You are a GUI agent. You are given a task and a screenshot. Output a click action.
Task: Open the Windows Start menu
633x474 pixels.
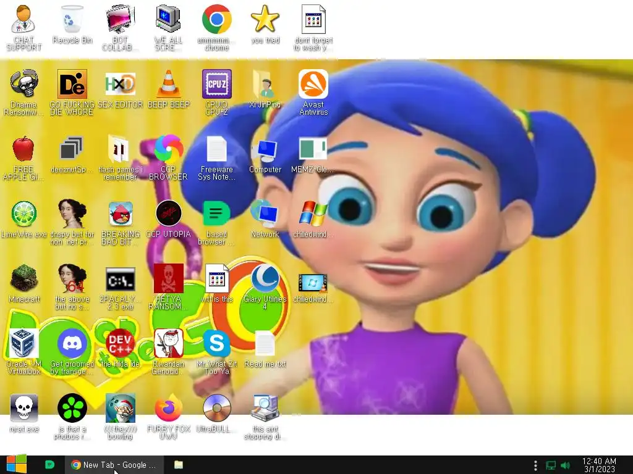pos(17,465)
